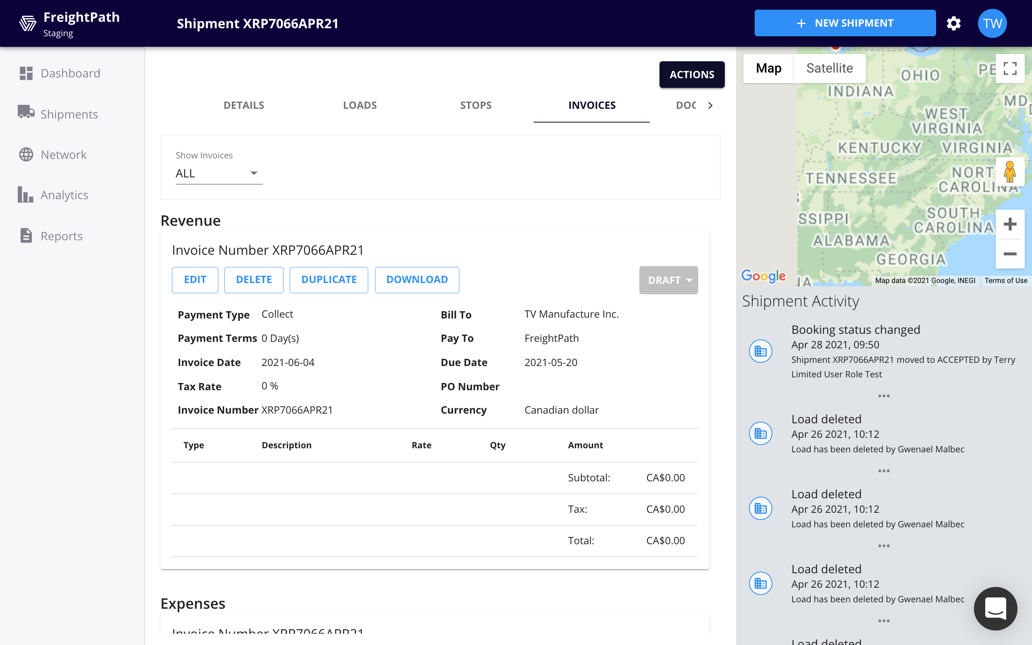Create a NEW SHIPMENT

845,23
